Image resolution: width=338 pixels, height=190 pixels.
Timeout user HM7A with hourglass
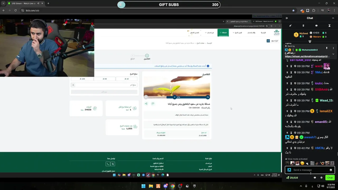click(291, 148)
